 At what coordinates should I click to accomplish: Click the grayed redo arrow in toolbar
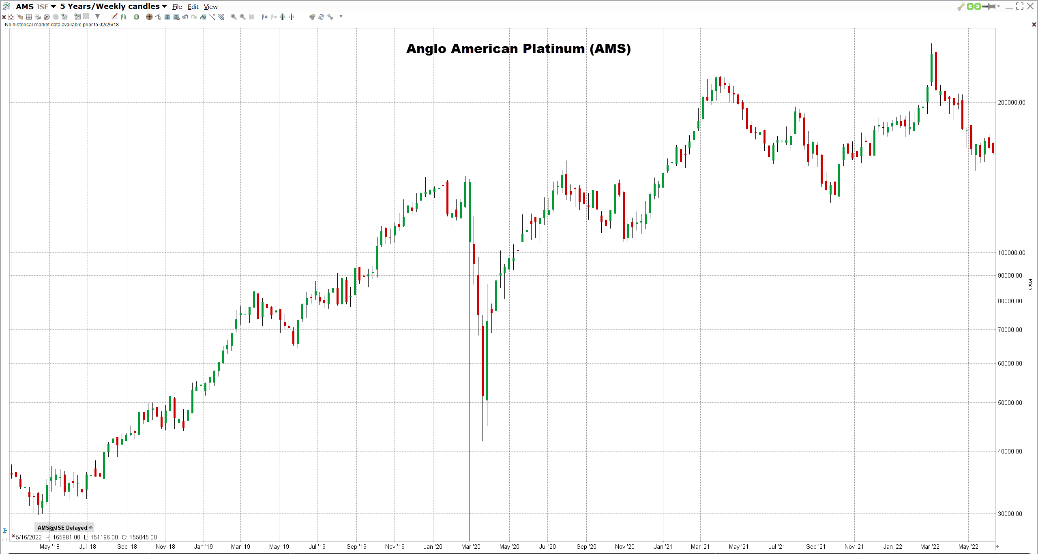tap(194, 17)
